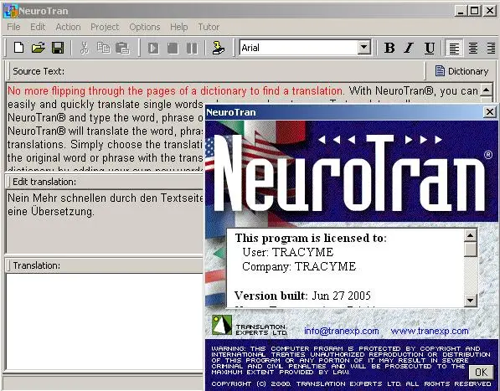Click User: TRACYME license line
The image size is (500, 391).
(x=287, y=252)
